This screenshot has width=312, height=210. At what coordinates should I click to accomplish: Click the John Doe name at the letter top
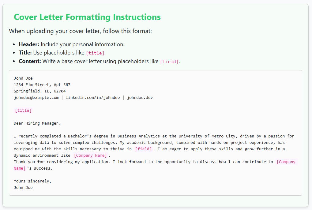click(x=23, y=78)
